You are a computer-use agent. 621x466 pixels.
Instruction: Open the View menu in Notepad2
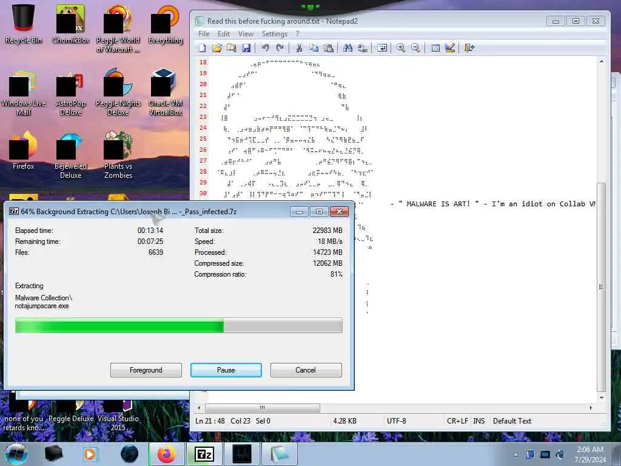[246, 34]
